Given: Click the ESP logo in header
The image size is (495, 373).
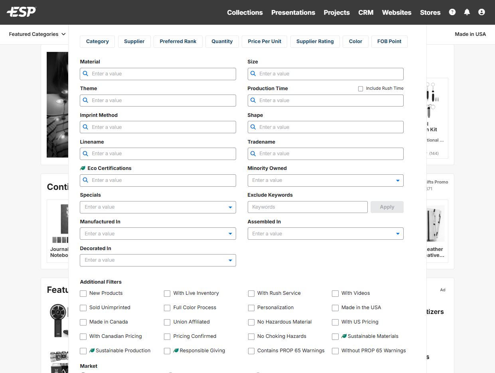Looking at the screenshot, I should [x=22, y=12].
